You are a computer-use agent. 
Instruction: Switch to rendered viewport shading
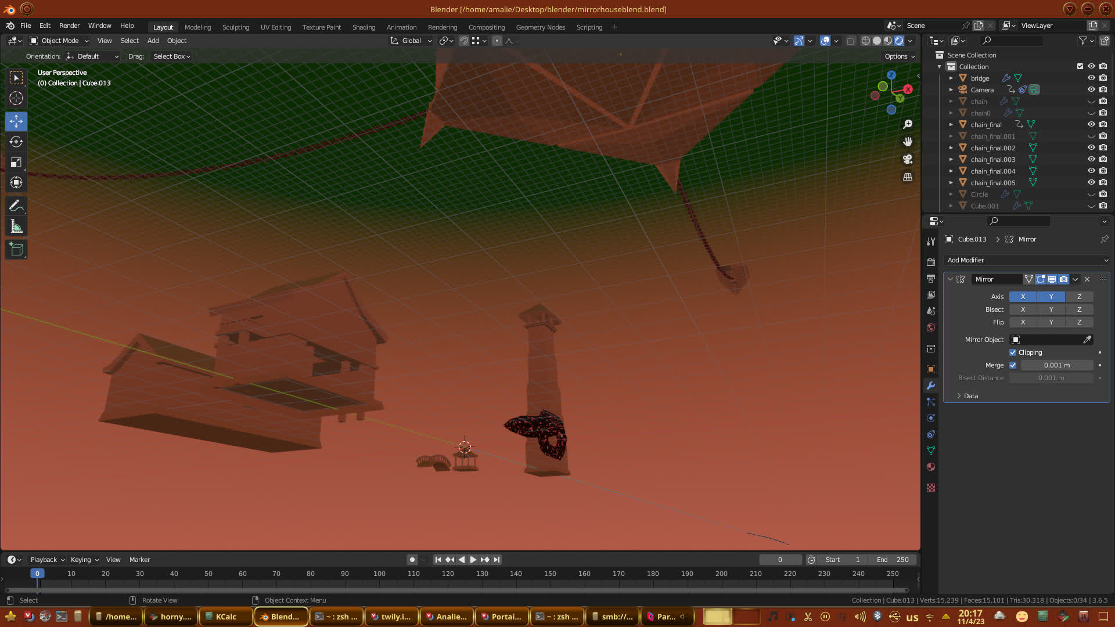(899, 41)
